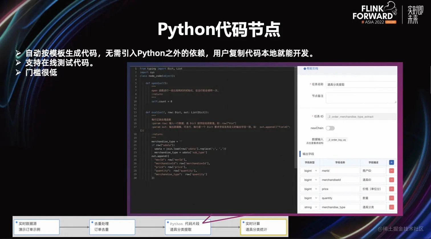Viewport: 431px width, 239px height.
Task: Select the Python 代码片段 workflow node
Action: coord(188,227)
